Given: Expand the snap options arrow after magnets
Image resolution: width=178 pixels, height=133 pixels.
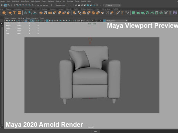Looking at the screenshot, I should point(35,5).
